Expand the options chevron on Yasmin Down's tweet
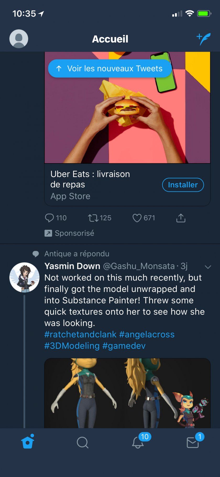This screenshot has height=477, width=220. click(208, 267)
